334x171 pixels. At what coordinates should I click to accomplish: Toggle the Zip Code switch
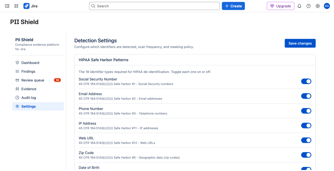coord(306,155)
